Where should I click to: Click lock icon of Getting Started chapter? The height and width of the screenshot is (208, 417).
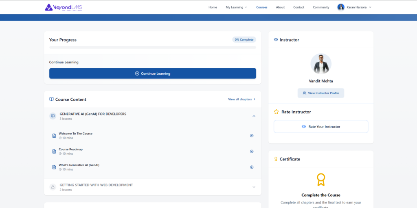coord(53,187)
